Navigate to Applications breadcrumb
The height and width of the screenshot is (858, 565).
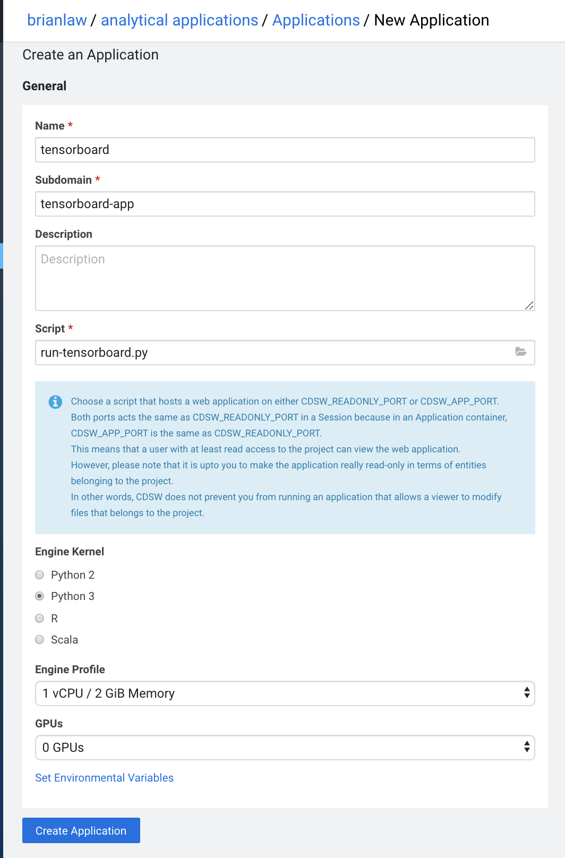click(x=316, y=20)
